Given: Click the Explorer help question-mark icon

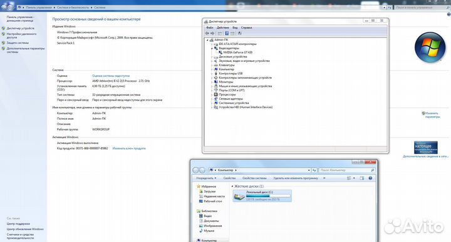Looking at the screenshot, I should (x=370, y=178).
